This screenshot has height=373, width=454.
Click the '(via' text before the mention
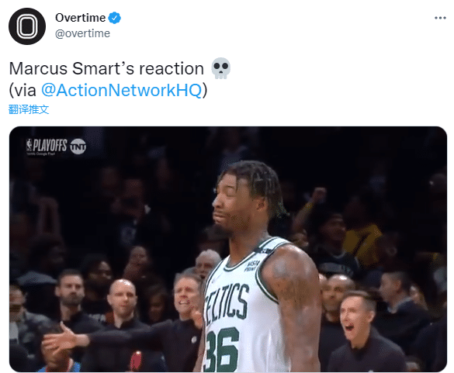23,90
